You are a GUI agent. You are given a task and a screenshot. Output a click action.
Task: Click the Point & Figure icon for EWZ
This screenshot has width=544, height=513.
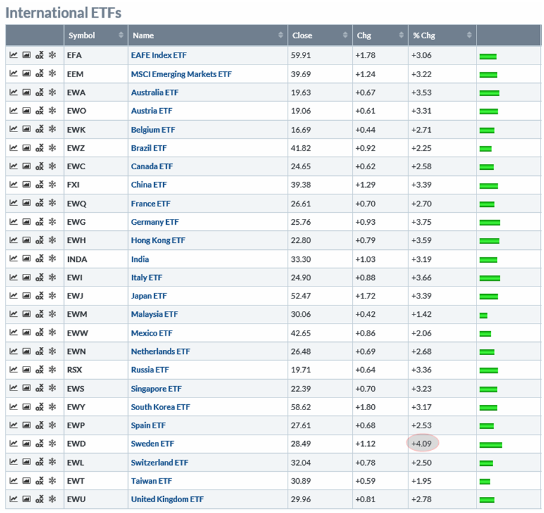click(39, 148)
